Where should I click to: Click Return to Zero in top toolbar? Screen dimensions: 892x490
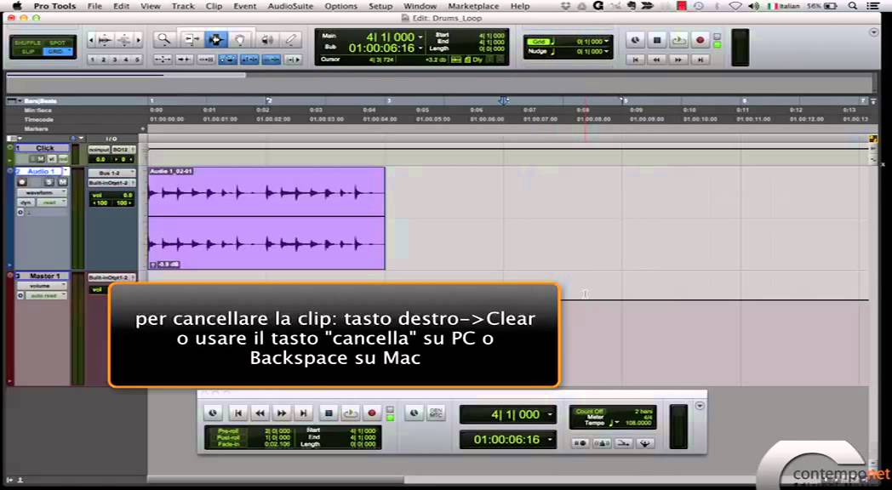pos(635,59)
